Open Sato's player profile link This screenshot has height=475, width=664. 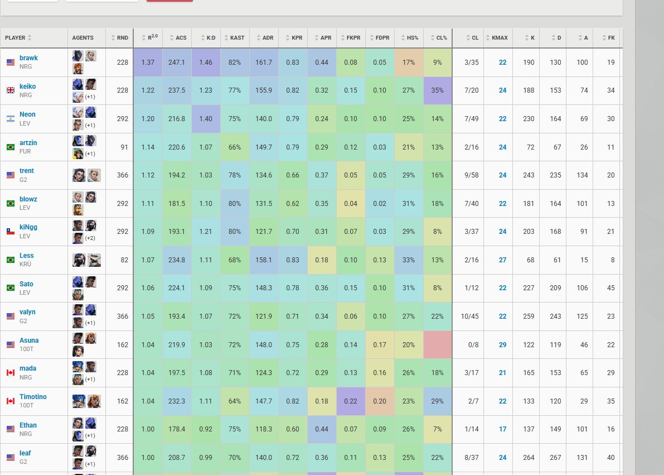click(x=26, y=284)
